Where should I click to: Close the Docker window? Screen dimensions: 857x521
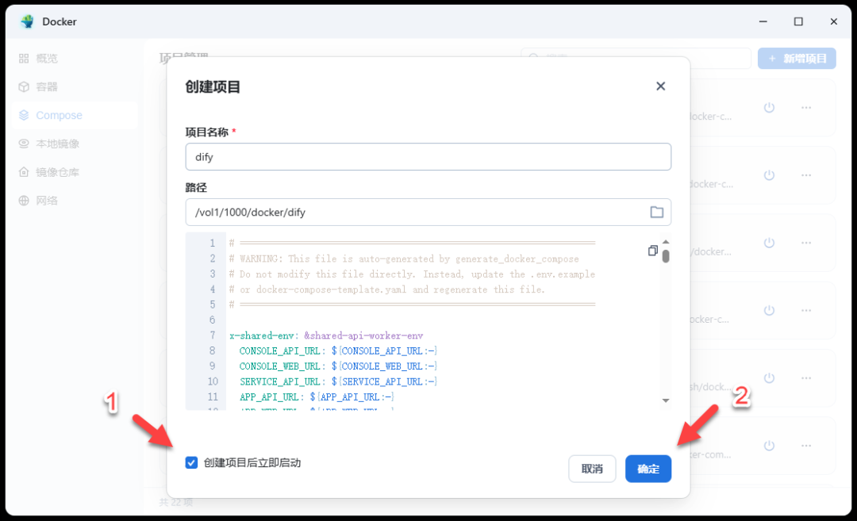(x=833, y=21)
